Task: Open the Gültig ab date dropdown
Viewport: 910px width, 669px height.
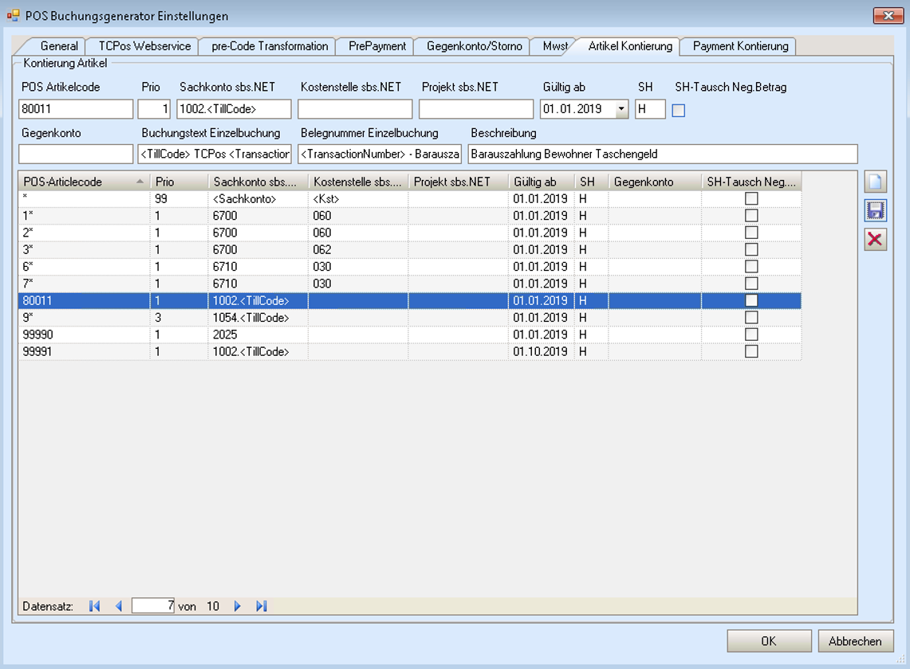Action: (x=621, y=109)
